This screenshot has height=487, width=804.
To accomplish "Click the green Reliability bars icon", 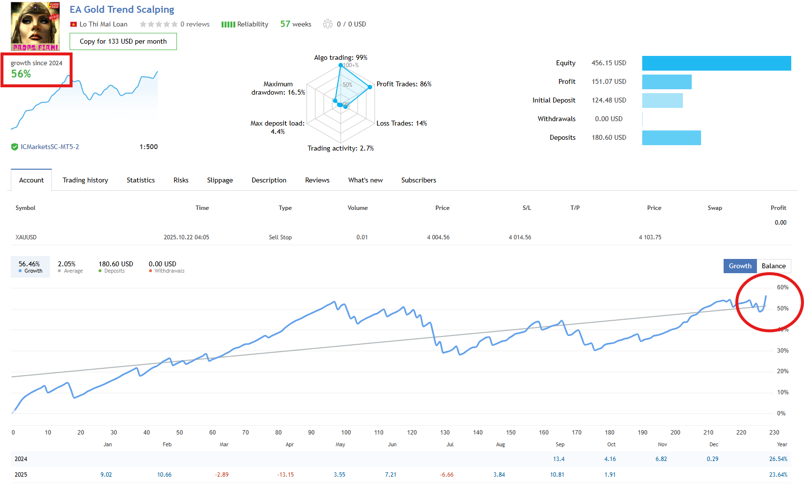I will point(228,25).
